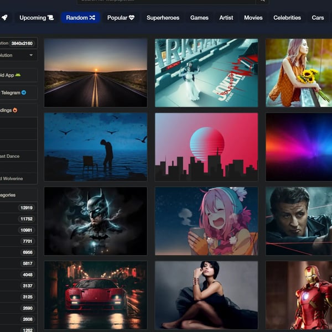The image size is (332, 332).
Task: Click the trending flame icon
Action: coord(15,110)
